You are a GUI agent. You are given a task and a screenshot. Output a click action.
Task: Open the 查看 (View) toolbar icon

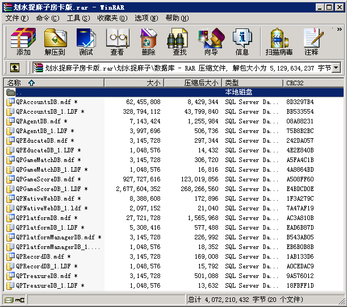(x=117, y=42)
